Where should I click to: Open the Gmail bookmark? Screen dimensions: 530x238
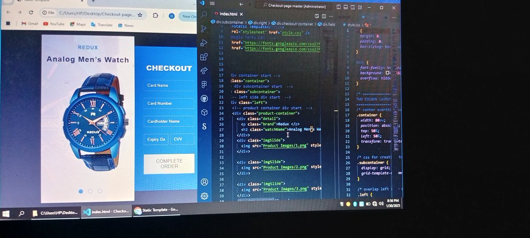(x=29, y=24)
